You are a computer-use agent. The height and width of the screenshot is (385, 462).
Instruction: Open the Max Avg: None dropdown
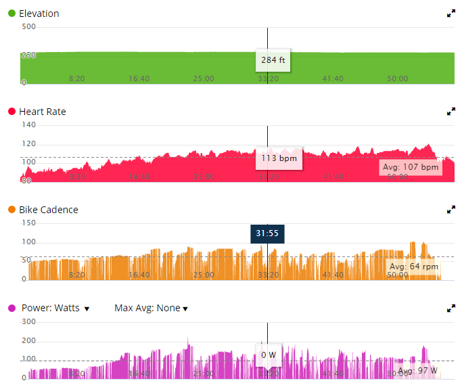tap(151, 309)
